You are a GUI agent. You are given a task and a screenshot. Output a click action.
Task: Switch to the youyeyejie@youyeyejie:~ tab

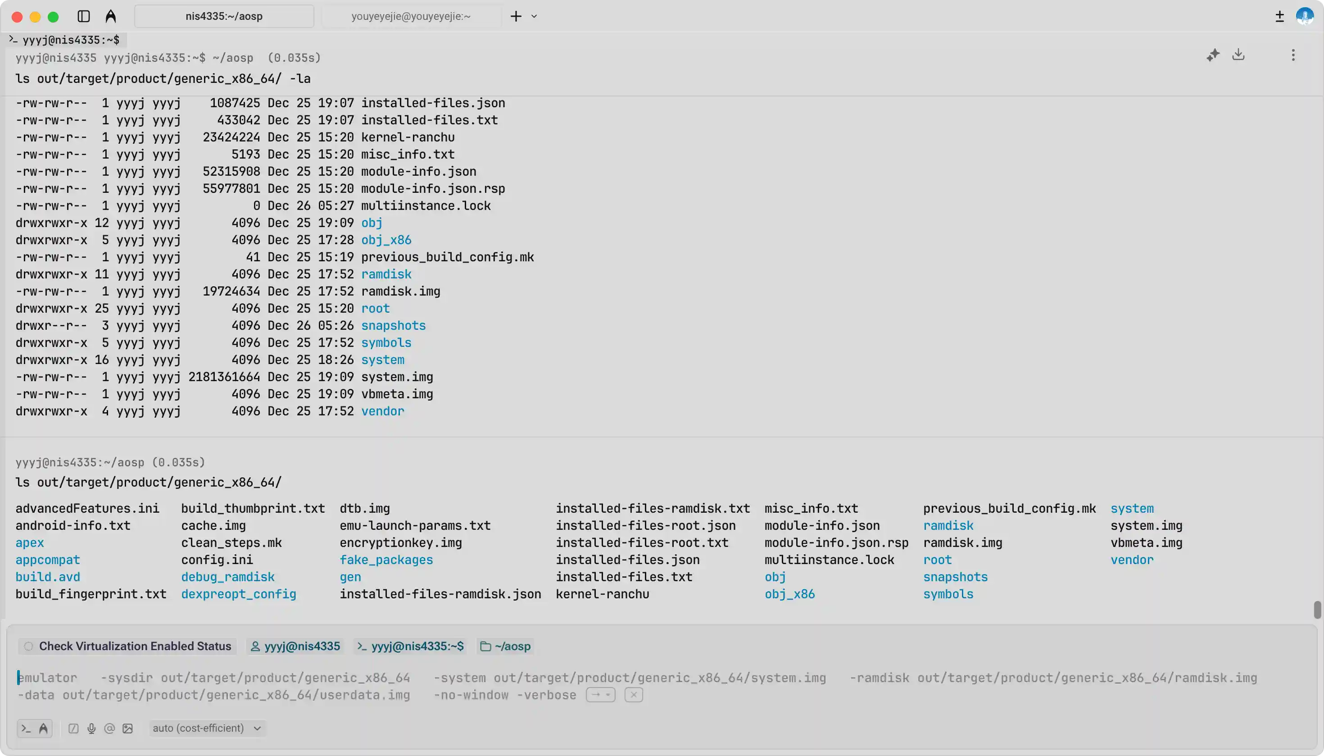point(411,16)
